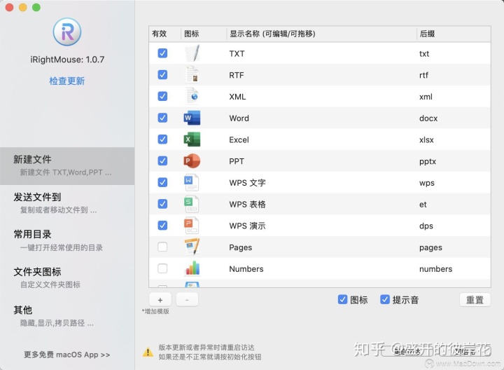The width and height of the screenshot is (504, 370).
Task: Click the minus remove template button
Action: pyautogui.click(x=187, y=300)
